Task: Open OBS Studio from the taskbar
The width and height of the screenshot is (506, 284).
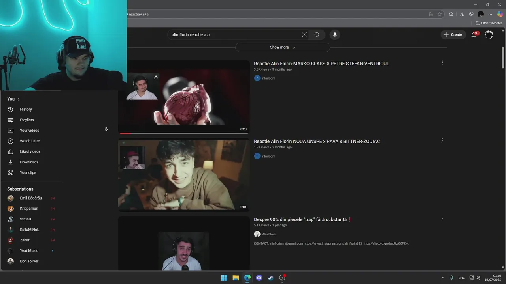Action: coord(282,278)
